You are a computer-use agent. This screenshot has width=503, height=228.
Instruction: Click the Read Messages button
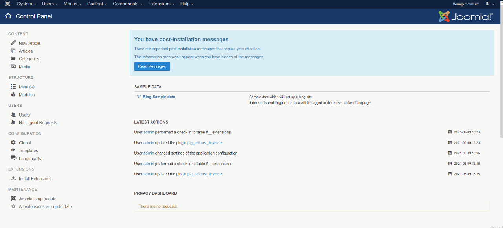[x=152, y=66]
